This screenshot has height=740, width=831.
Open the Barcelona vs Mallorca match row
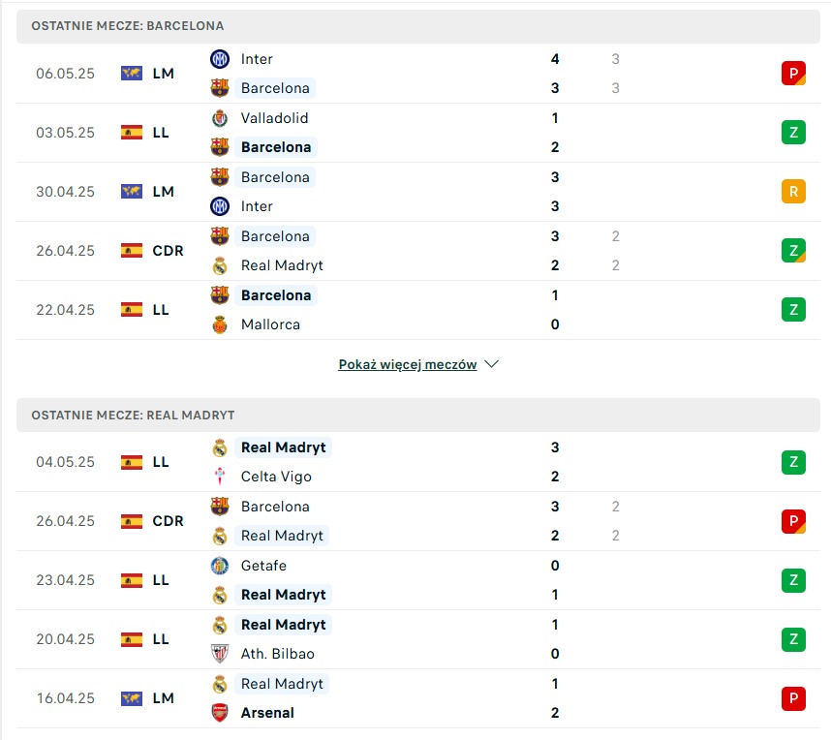coord(418,310)
